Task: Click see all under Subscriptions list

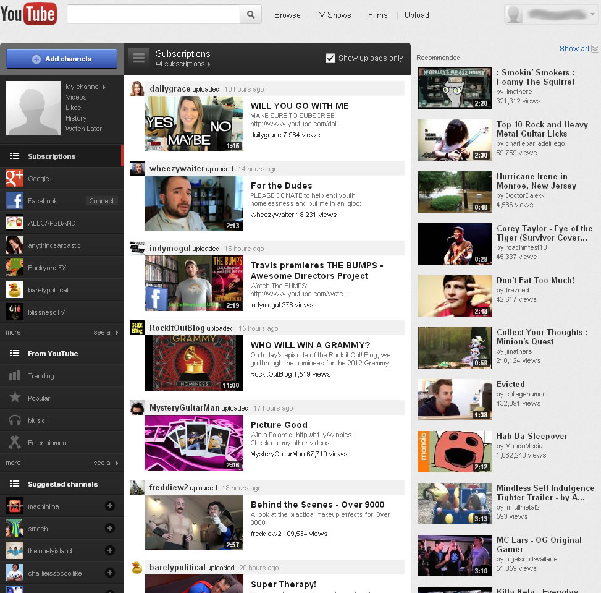Action: [106, 332]
